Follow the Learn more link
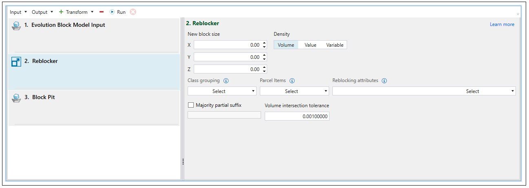The width and height of the screenshot is (529, 188). pyautogui.click(x=502, y=24)
